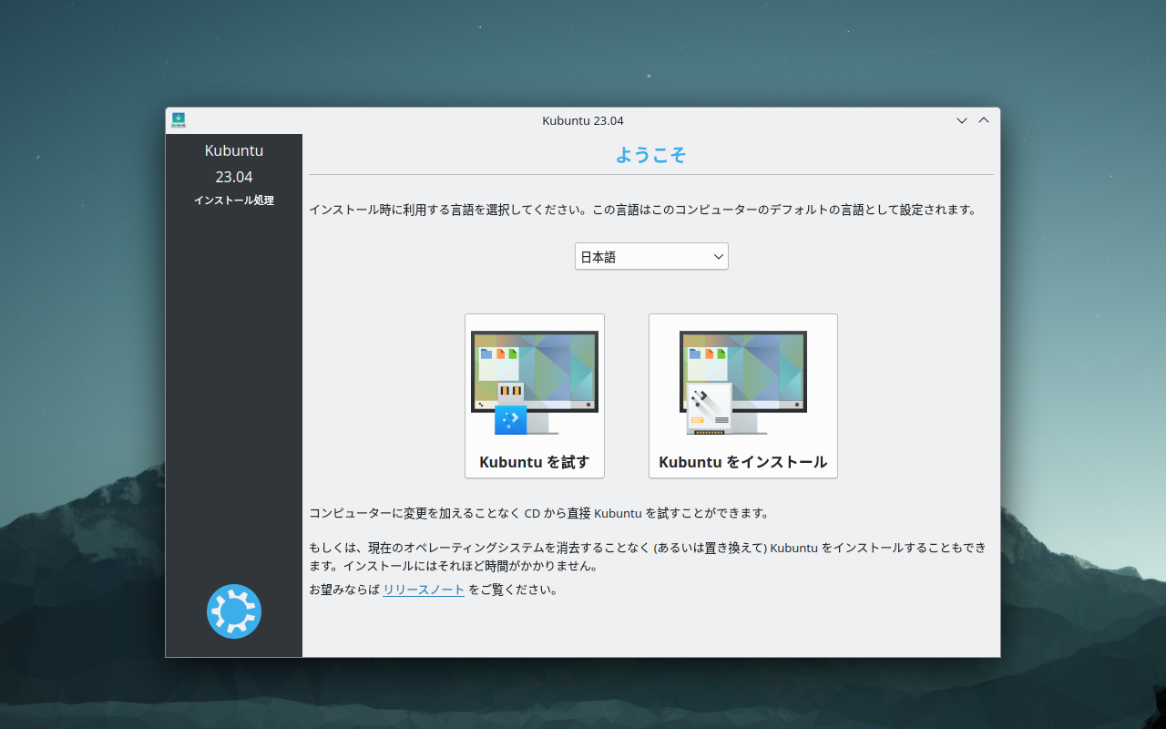The height and width of the screenshot is (729, 1166).
Task: Click the Kubuntu 23.04 title bar text
Action: (x=583, y=120)
